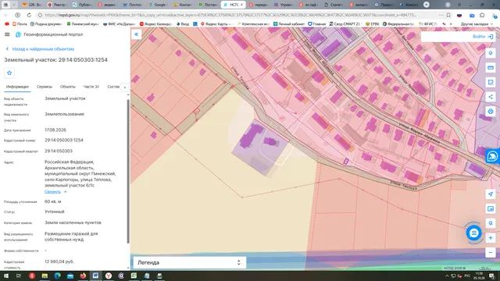
Task: Open the Почта bookmark
Action: [20, 24]
